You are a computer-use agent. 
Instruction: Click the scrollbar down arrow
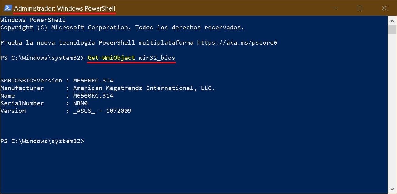point(392,190)
